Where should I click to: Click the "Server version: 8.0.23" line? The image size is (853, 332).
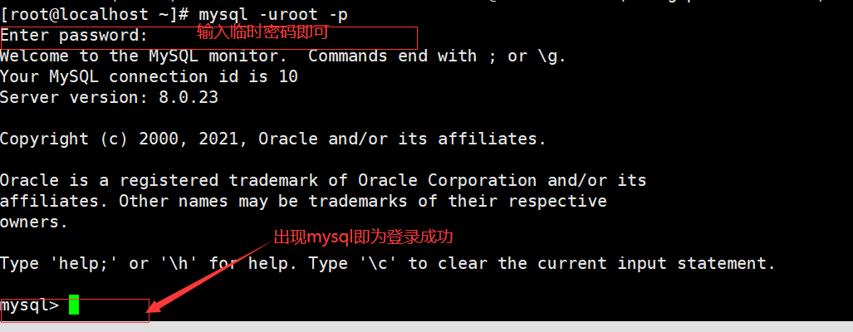tap(109, 98)
